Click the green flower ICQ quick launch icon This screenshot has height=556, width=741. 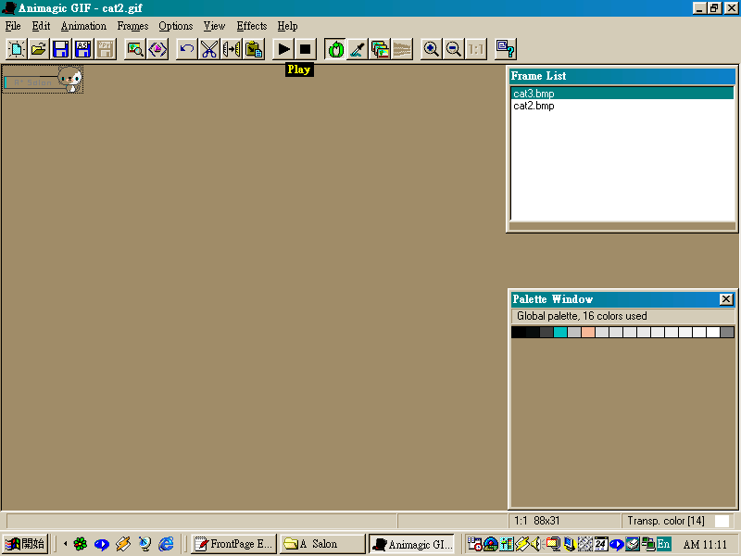tap(81, 544)
